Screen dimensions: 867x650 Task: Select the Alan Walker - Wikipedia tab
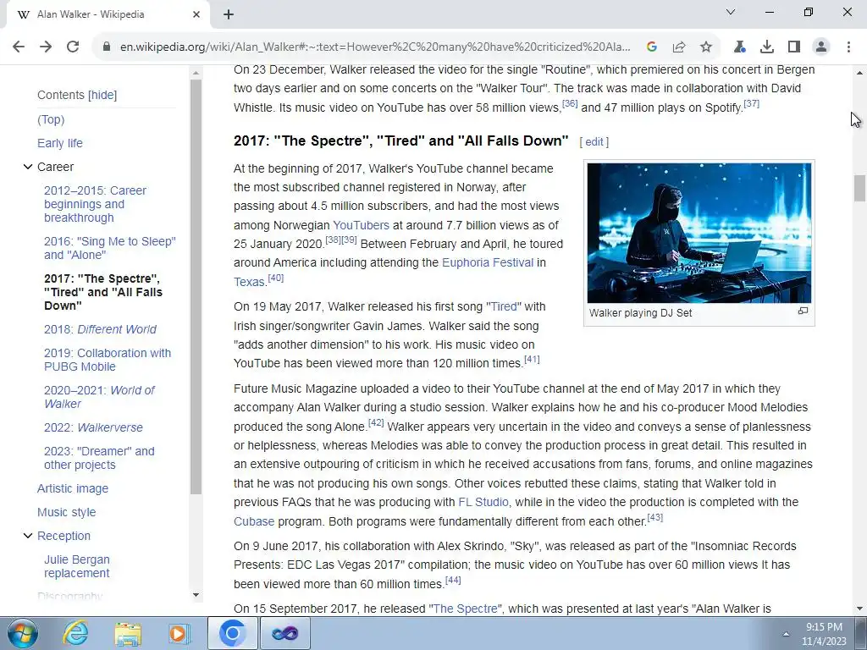click(108, 14)
